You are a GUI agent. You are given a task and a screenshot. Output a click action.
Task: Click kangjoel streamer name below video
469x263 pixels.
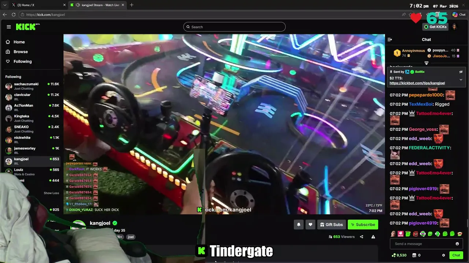[100, 223]
